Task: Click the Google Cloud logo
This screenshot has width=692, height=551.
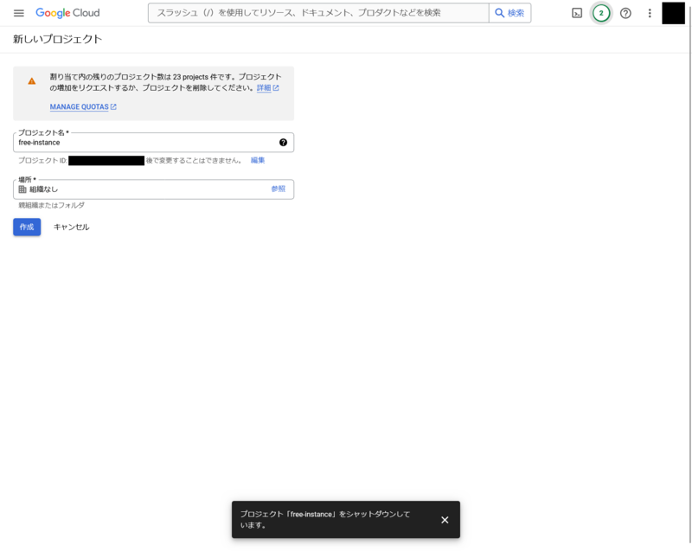Action: click(67, 13)
